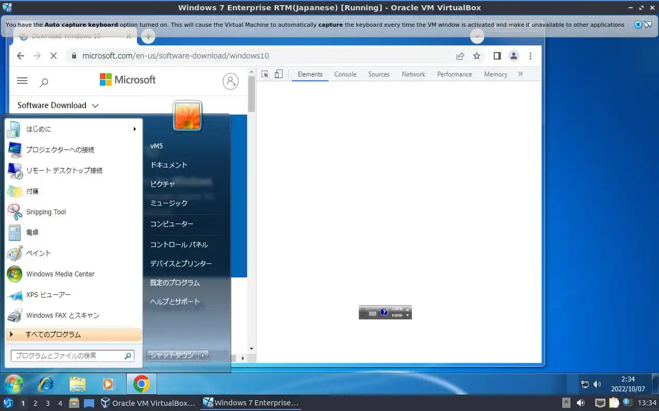
Task: Click the Microsoft logo
Action: tap(128, 80)
